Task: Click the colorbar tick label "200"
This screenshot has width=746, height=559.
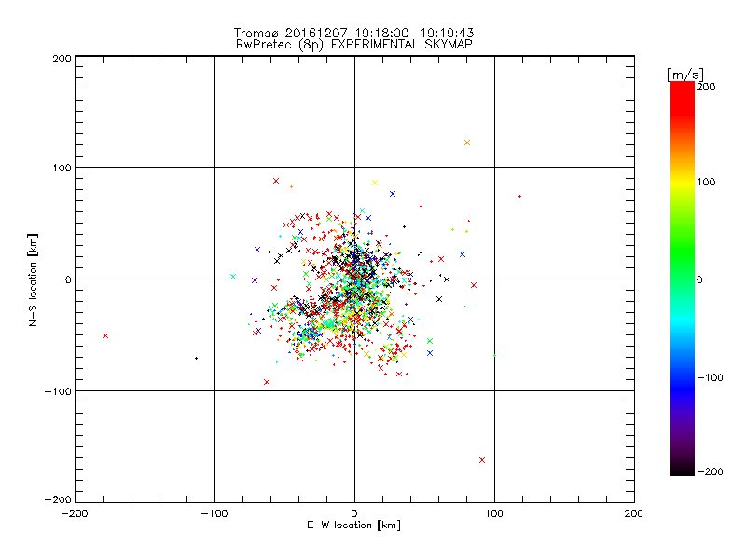Action: click(706, 87)
